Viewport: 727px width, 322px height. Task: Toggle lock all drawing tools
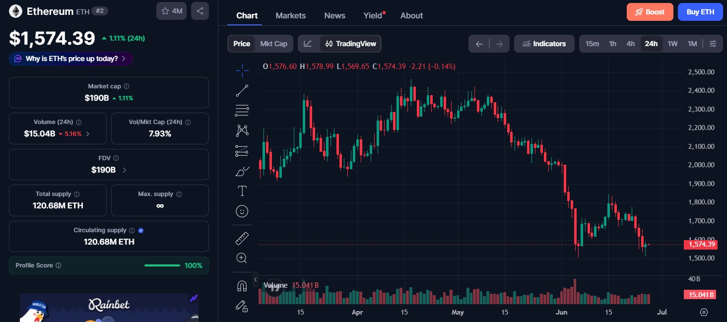click(242, 306)
